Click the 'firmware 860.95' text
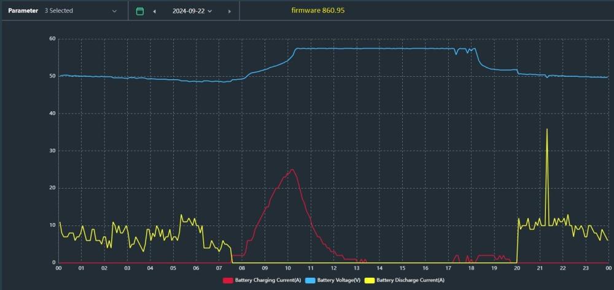Image resolution: width=614 pixels, height=290 pixels. (318, 10)
